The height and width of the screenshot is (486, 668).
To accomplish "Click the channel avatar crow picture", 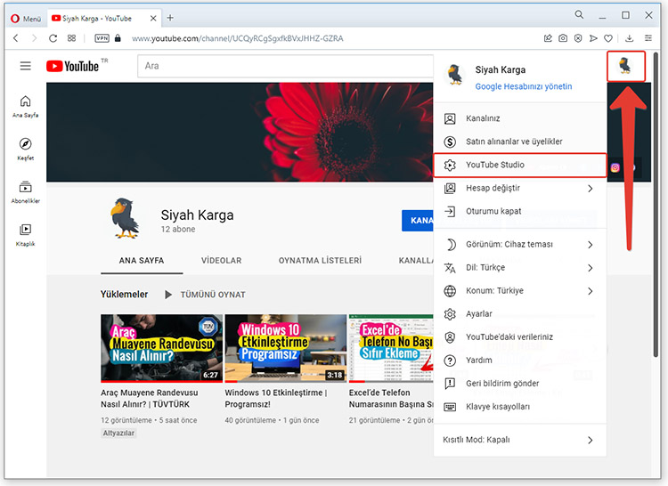I will point(125,218).
